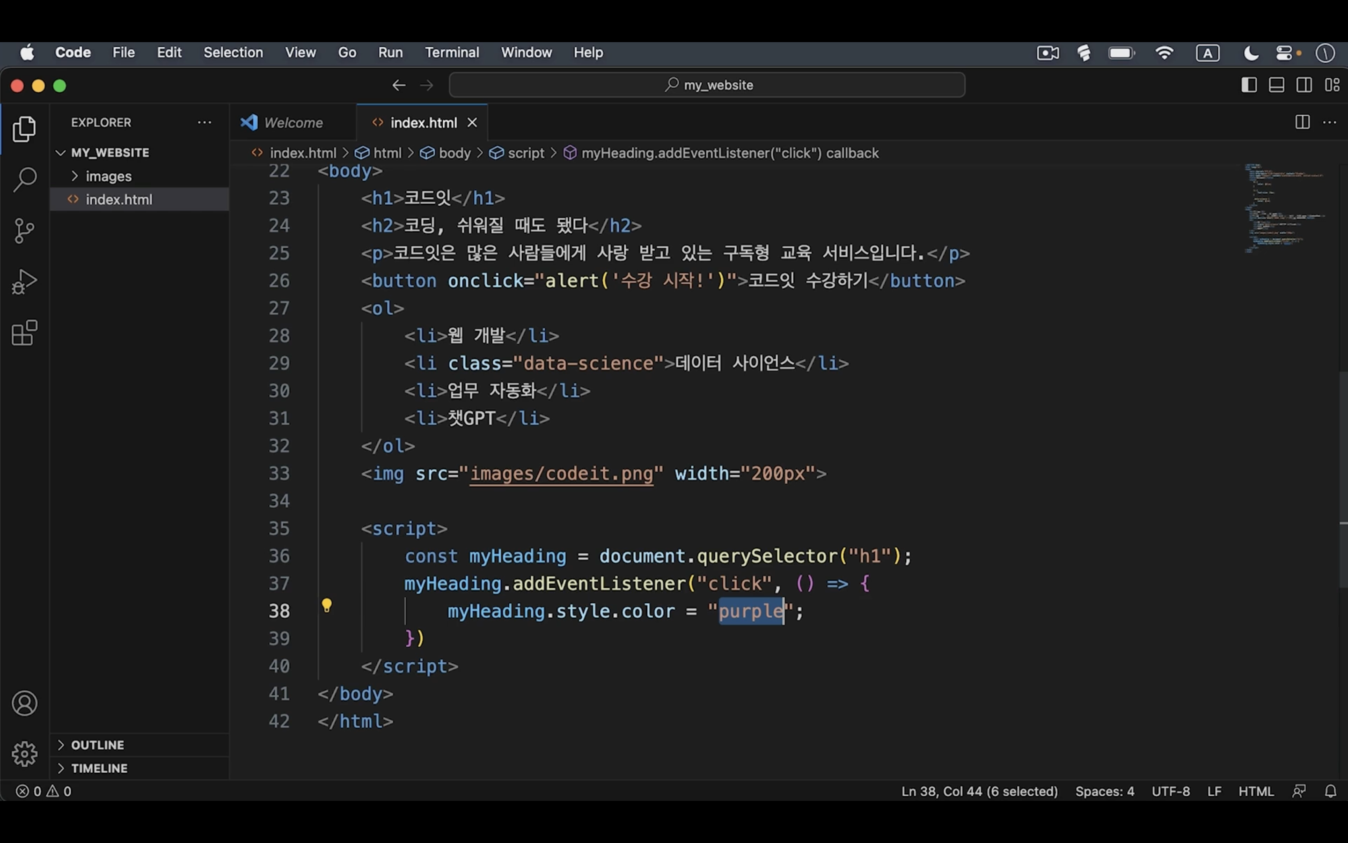1348x843 pixels.
Task: Toggle the primary sidebar visibility
Action: click(x=1249, y=84)
